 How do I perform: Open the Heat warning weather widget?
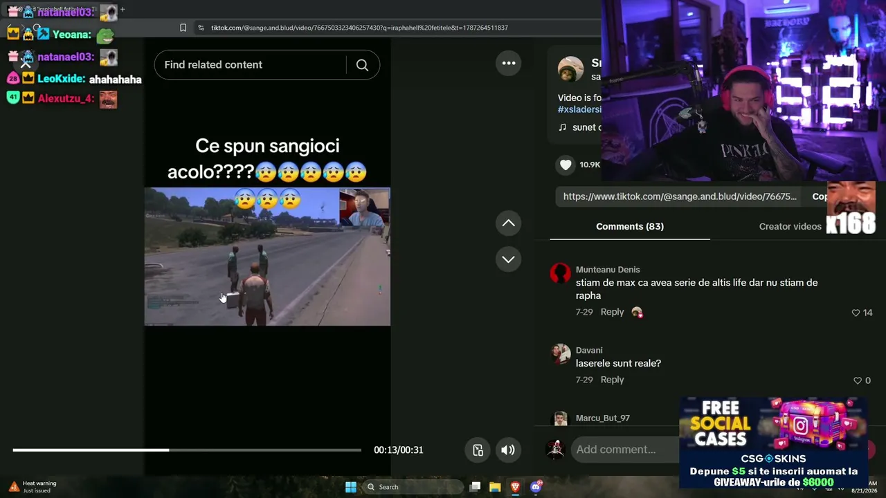33,487
